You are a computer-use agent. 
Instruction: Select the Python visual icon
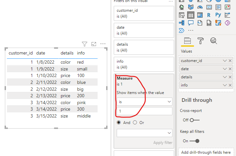(218, 15)
